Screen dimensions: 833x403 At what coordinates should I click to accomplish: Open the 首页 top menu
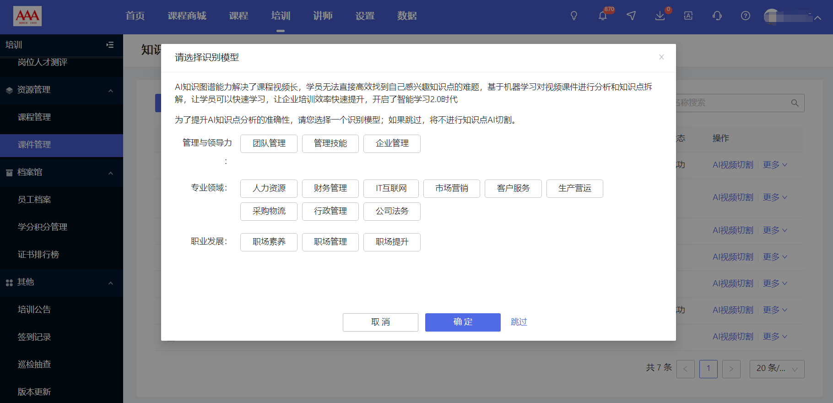(x=135, y=16)
